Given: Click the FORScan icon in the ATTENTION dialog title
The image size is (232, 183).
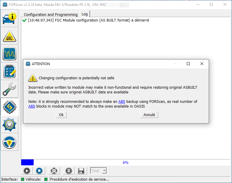Looking at the screenshot, I should click(x=28, y=64).
